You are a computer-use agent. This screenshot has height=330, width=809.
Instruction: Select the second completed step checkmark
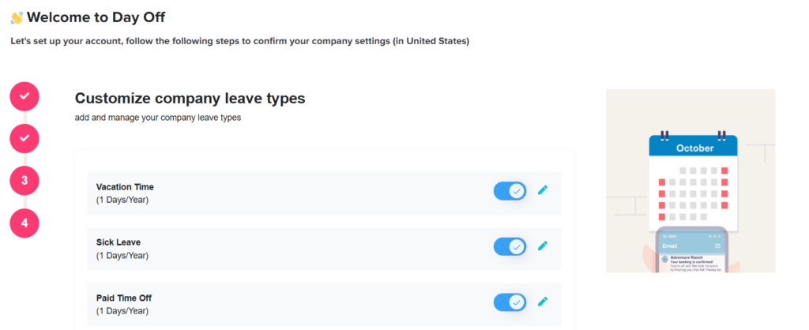coord(24,138)
